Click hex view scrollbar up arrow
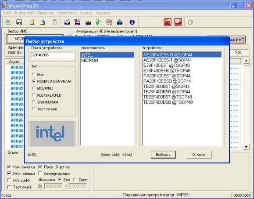Screen dimensions: 254x199 pyautogui.click(x=246, y=61)
